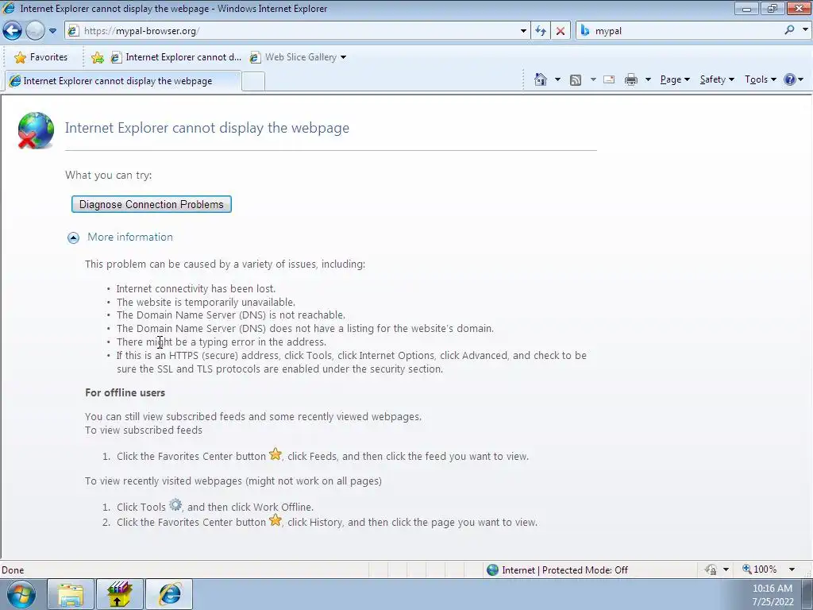Click Add to Favorites Bar star icon
Screen dimensions: 813x610
pos(97,57)
